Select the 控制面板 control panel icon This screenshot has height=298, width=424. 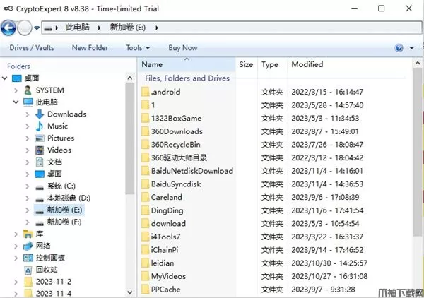[28, 258]
